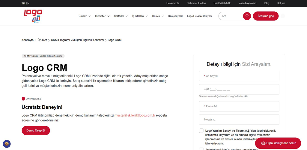Image resolution: width=307 pixels, height=150 pixels.
Task: Click the CRM Programı category tag pill
Action: (43, 56)
